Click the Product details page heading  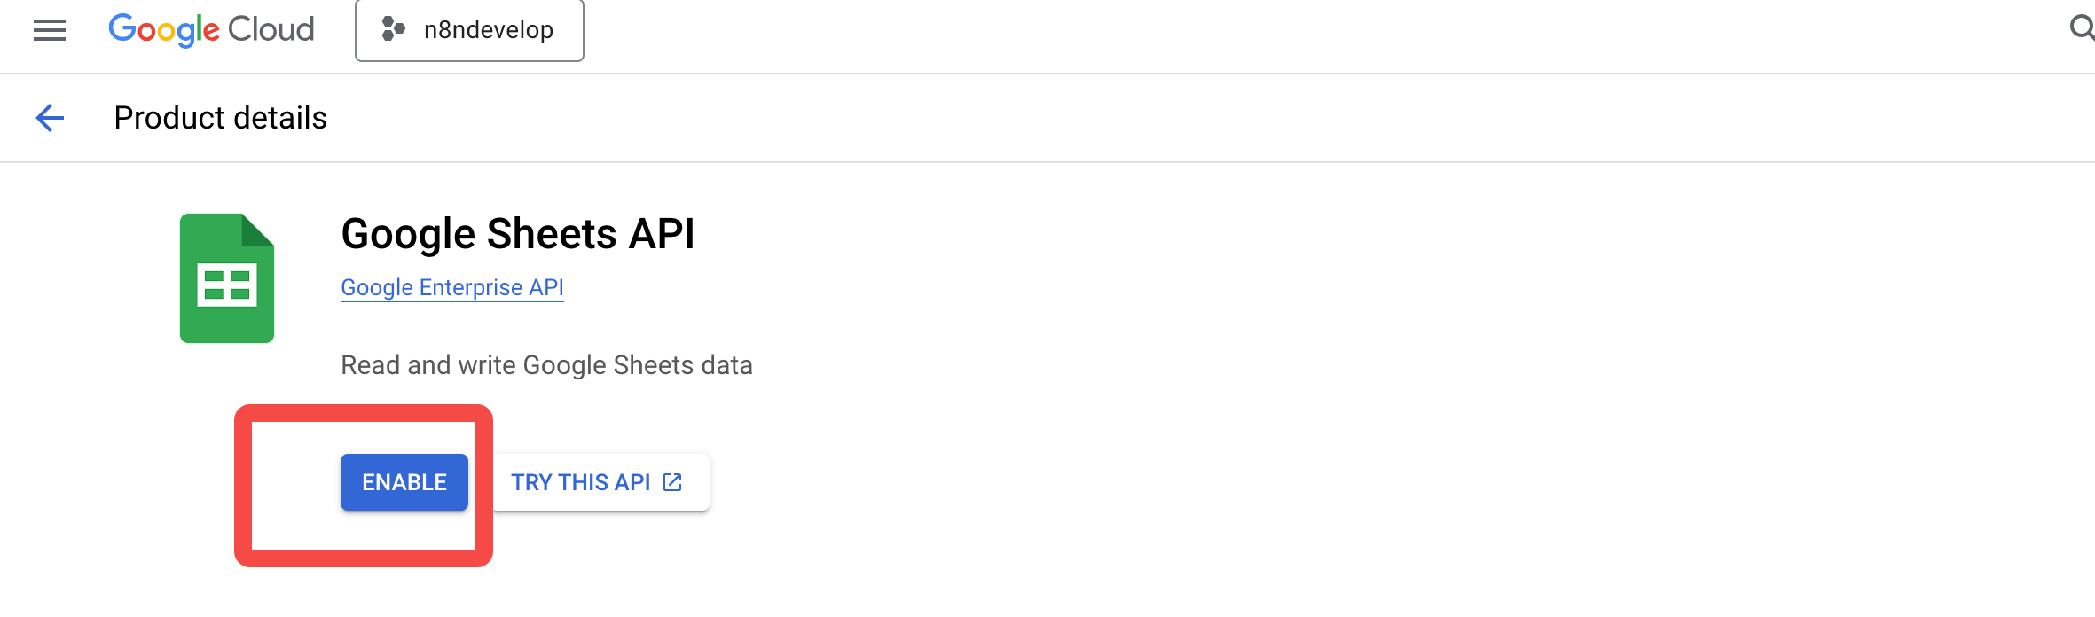(x=220, y=118)
